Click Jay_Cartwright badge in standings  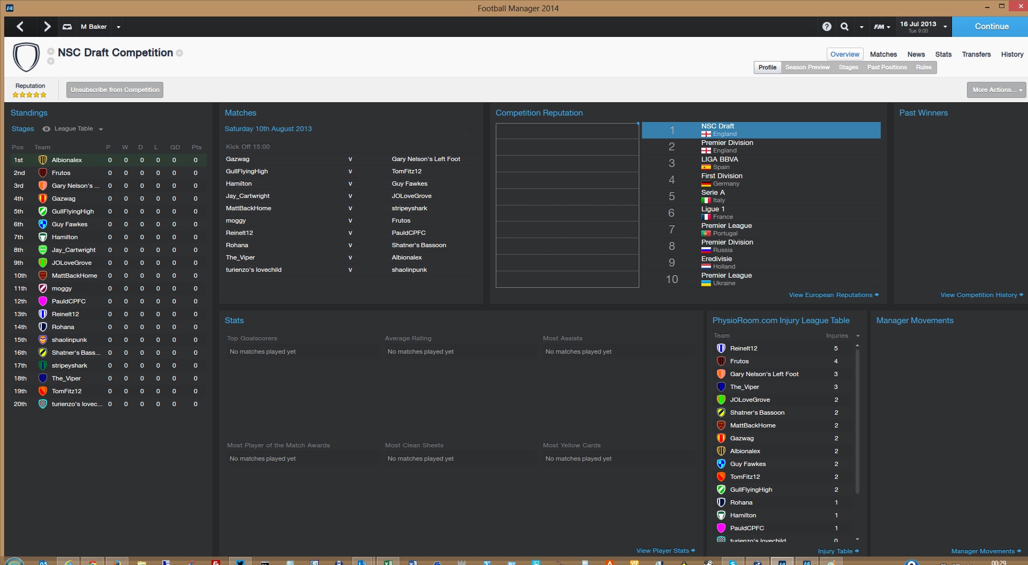point(43,250)
